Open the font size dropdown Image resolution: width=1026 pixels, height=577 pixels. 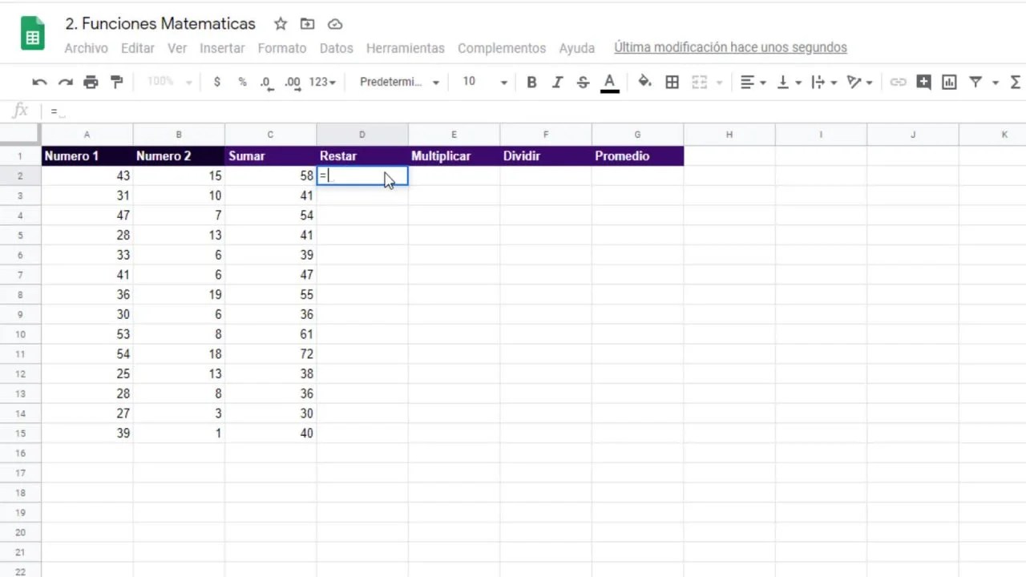coord(481,82)
